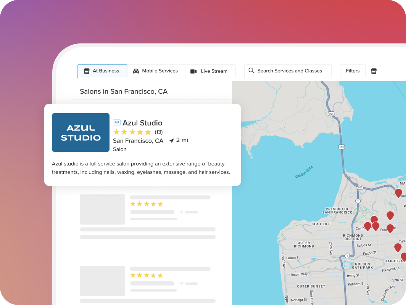Click the video camera icon in Live Stream

(193, 71)
